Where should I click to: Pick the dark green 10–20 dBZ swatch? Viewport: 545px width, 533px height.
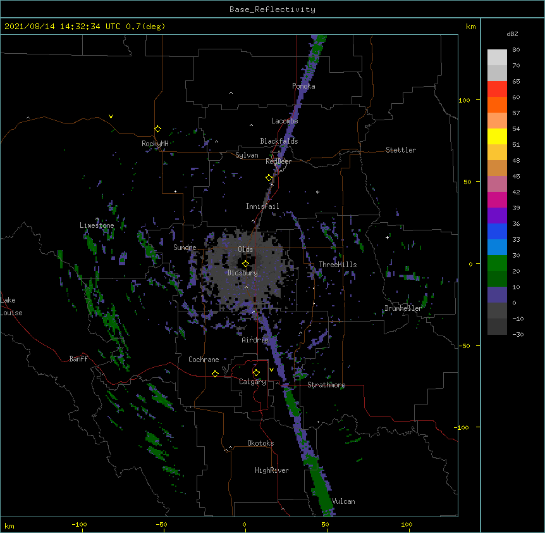497,279
